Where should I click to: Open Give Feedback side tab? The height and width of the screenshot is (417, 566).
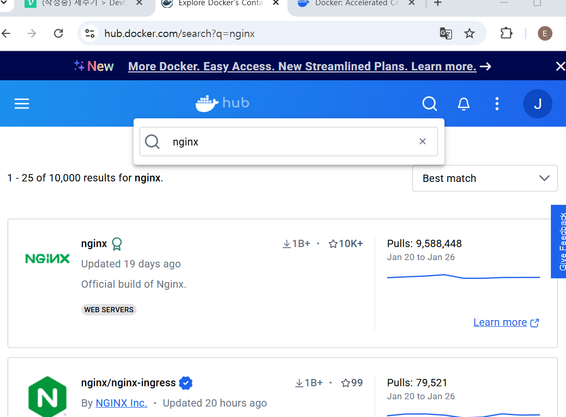[559, 241]
